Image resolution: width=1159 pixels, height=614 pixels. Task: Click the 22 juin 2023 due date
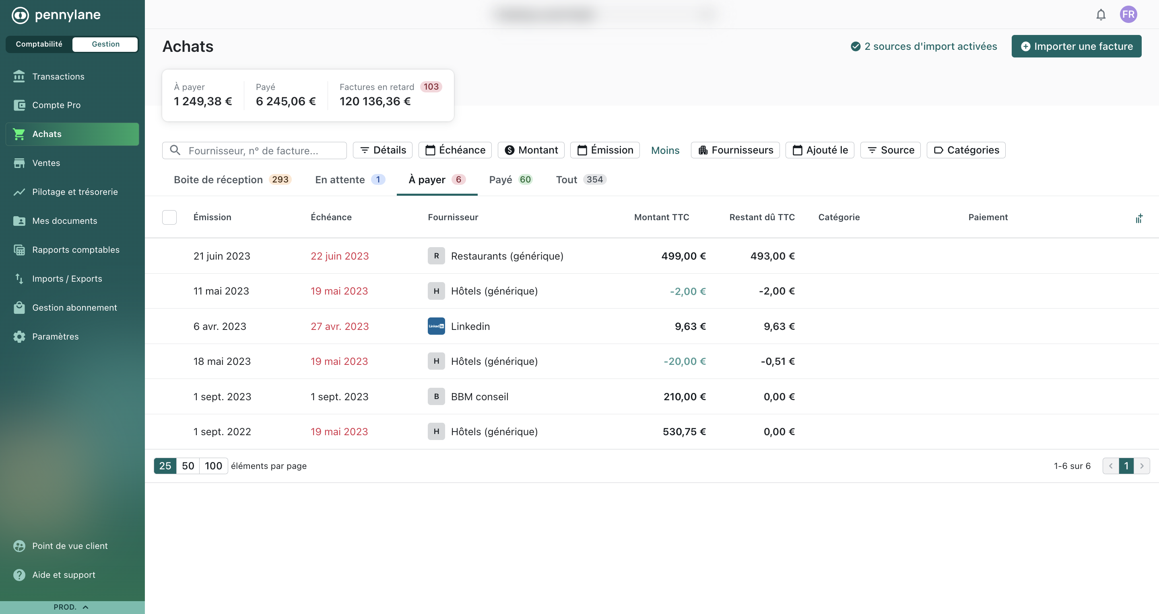coord(339,256)
